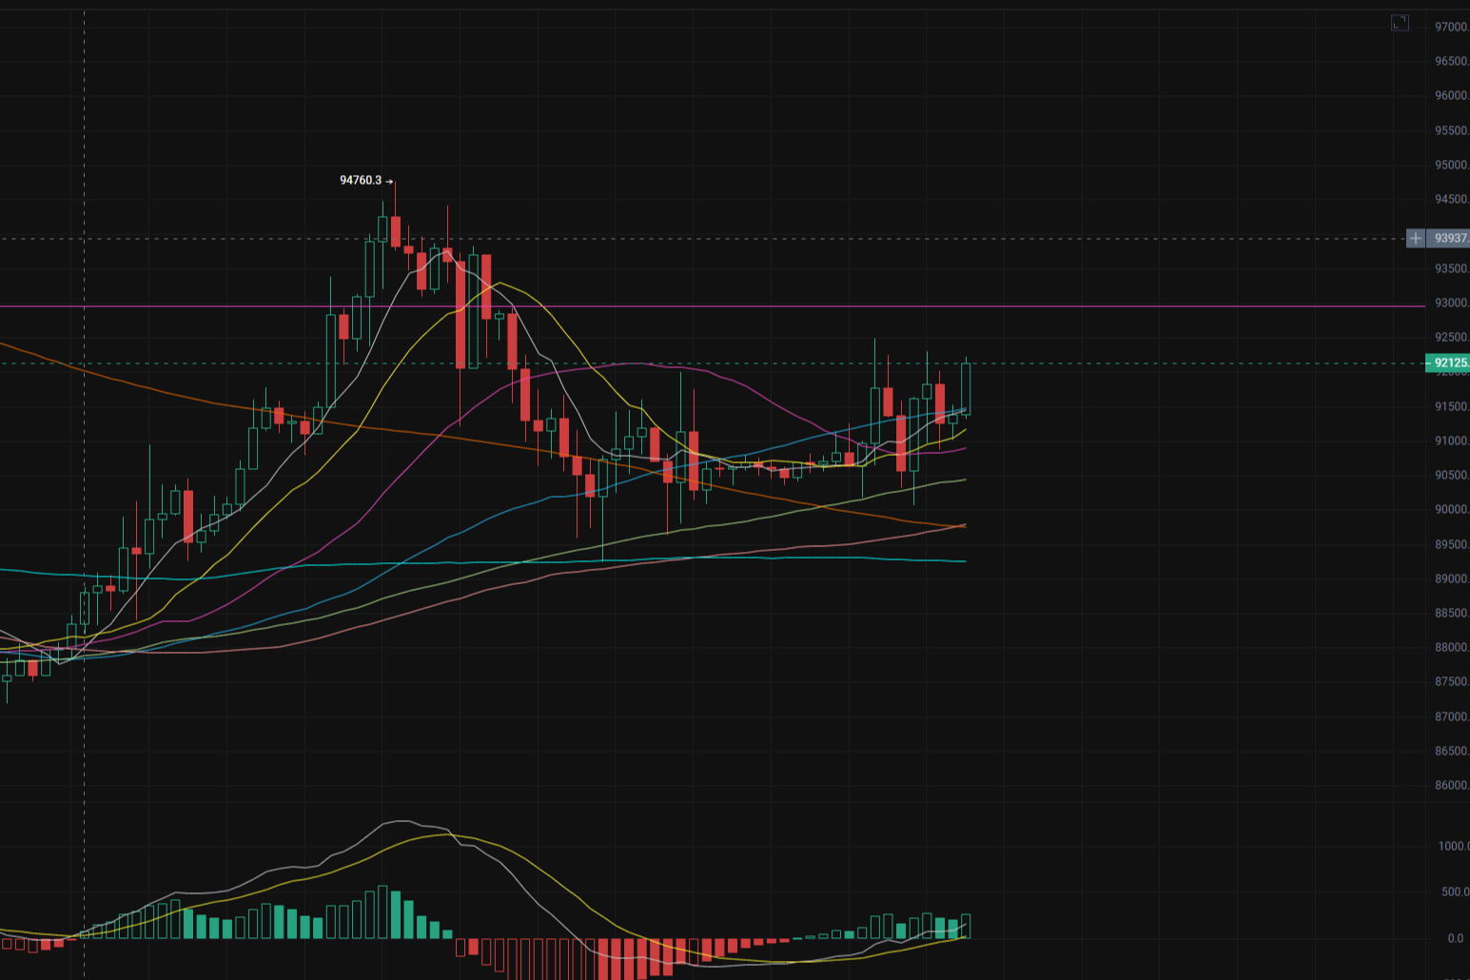The image size is (1470, 980).
Task: Click the grey 93937 crosshair price tag
Action: 1449,238
